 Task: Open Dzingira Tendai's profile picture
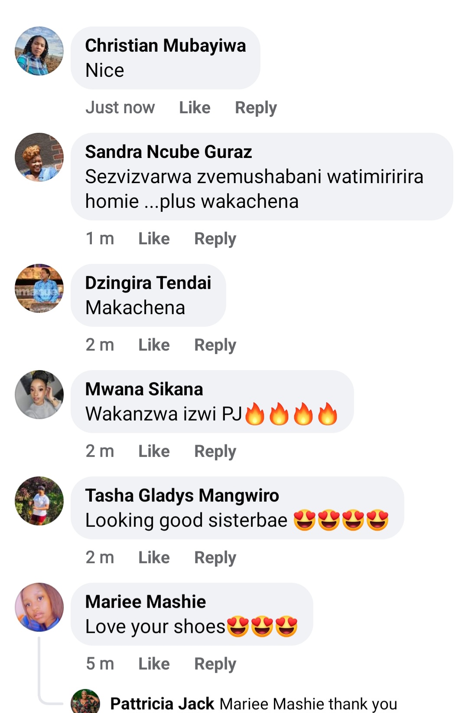click(x=39, y=288)
